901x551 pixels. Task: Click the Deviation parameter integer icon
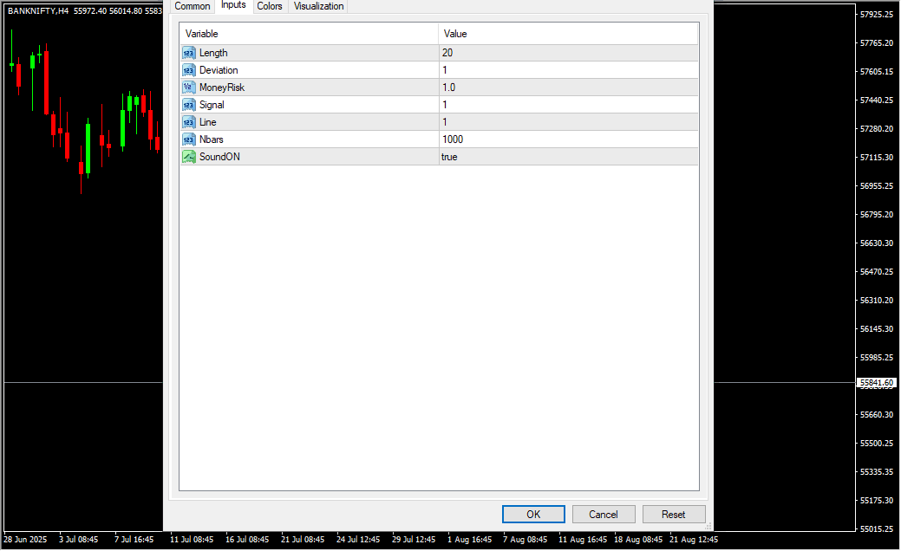(x=188, y=70)
